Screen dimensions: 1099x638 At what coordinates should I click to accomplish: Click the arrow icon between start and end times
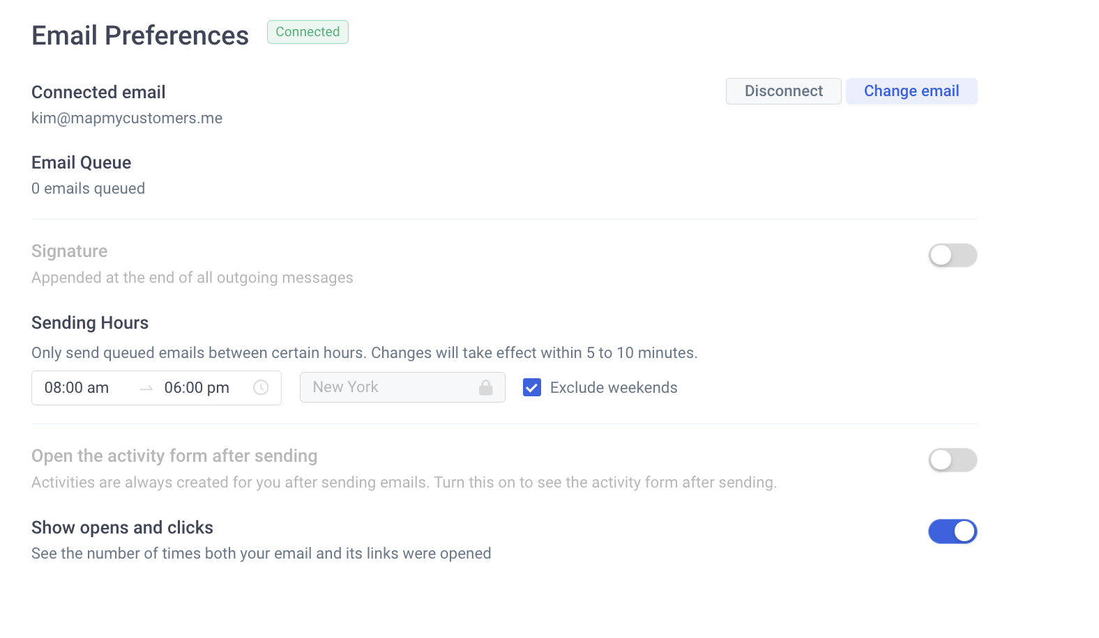coord(146,389)
